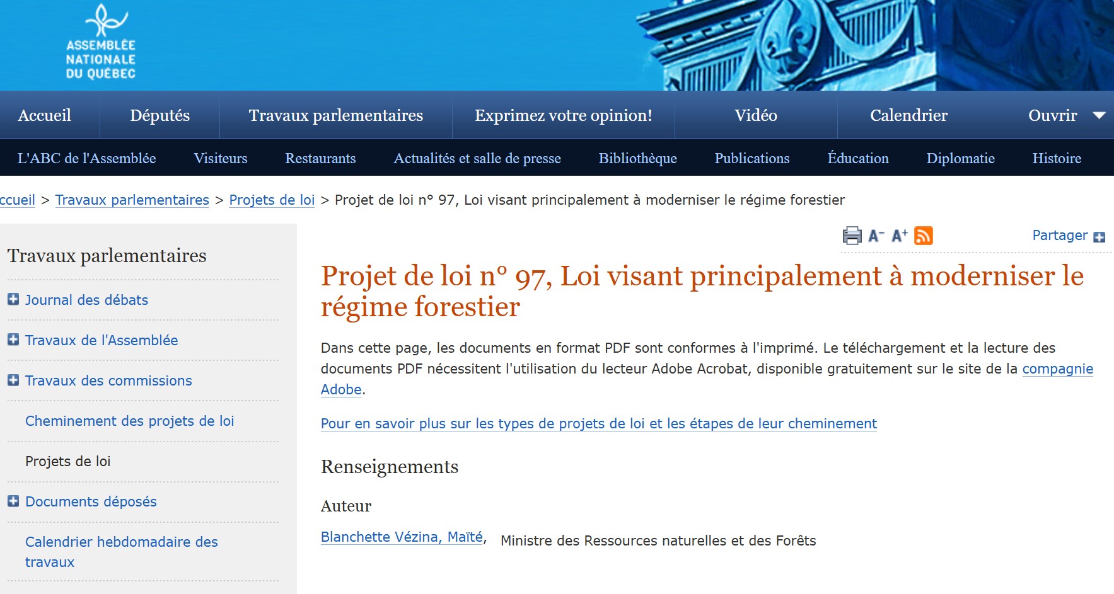This screenshot has height=594, width=1114.
Task: Click the Partager link
Action: [x=1060, y=236]
